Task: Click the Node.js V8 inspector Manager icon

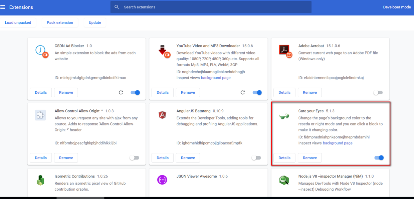Action: click(284, 180)
